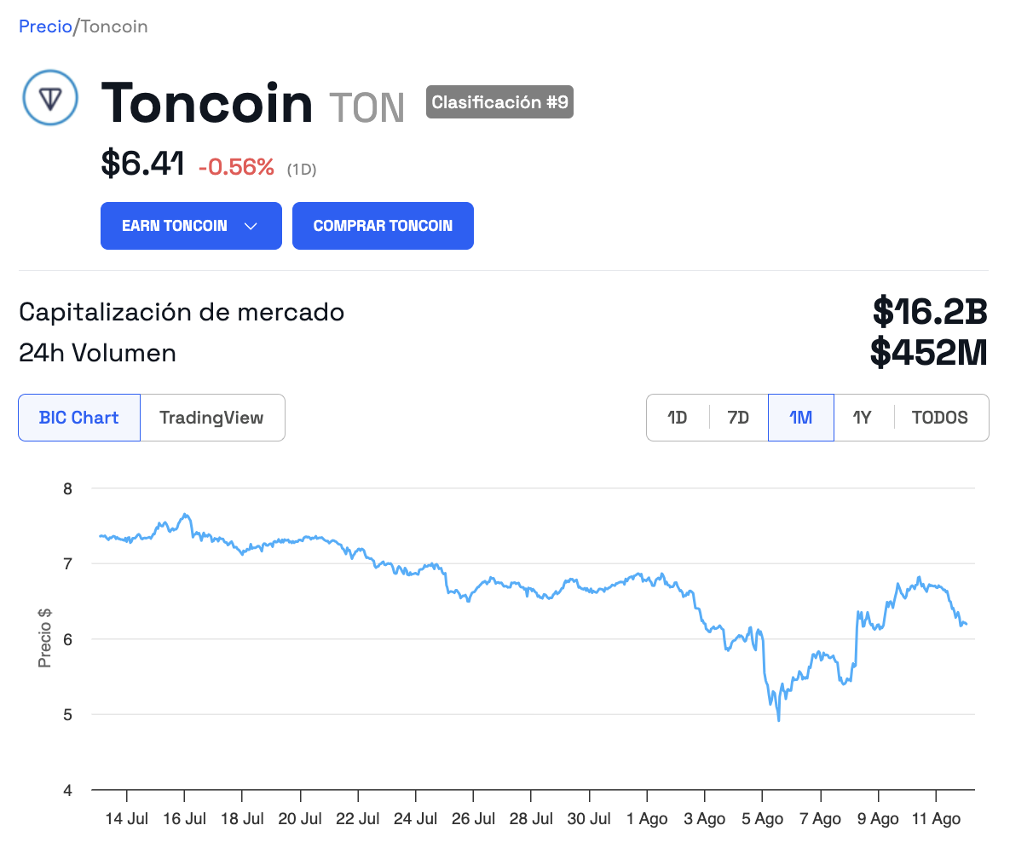Show the TODOS full history range
The height and width of the screenshot is (854, 1033).
(x=940, y=418)
